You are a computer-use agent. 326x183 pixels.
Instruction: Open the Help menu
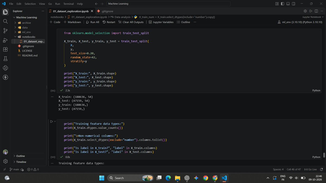pos(80,4)
